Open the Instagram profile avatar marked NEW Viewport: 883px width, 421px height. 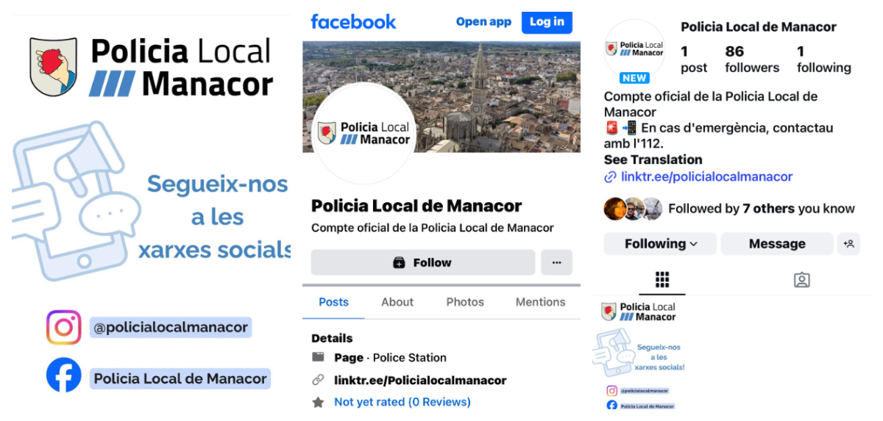coord(634,50)
